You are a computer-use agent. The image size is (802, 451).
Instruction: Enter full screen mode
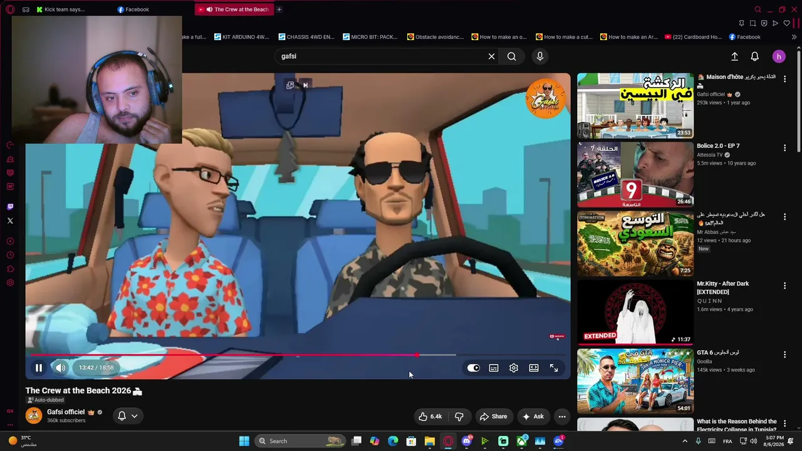coord(554,368)
